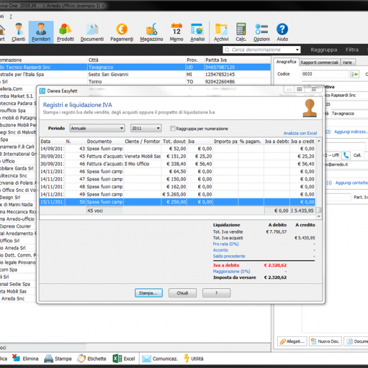Viewport: 368px width, 368px height.
Task: Open the Pro rata (0%) link
Action: 226,244
